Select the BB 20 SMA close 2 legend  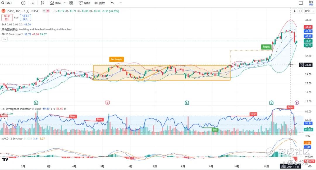[x=12, y=34]
